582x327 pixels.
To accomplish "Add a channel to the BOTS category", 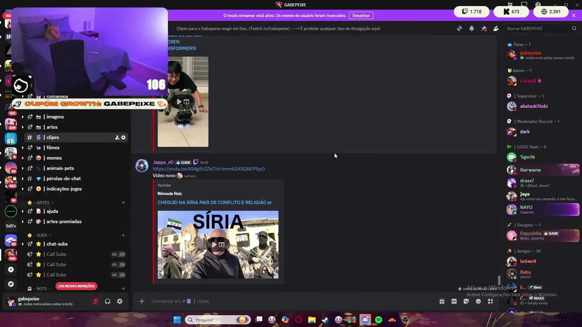I will 123,288.
